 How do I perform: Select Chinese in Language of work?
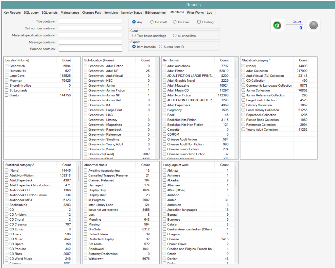click(165, 239)
